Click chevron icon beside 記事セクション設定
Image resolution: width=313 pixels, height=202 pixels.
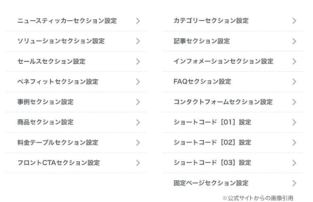tap(294, 41)
